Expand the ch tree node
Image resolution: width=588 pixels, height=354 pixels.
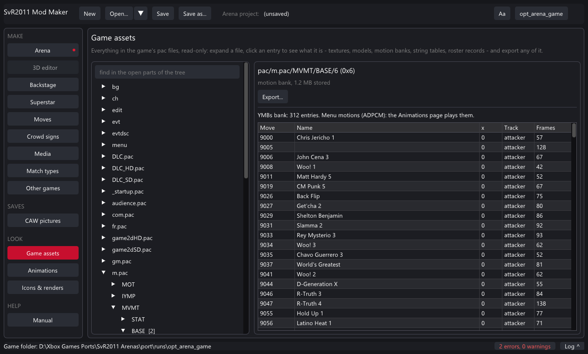pyautogui.click(x=104, y=98)
